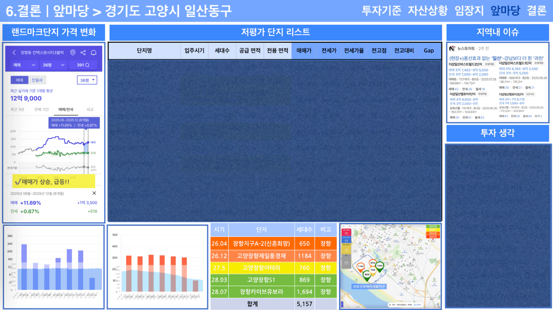The image size is (553, 310).
Task: Select the 전체 기간 tab
Action: [x=41, y=109]
